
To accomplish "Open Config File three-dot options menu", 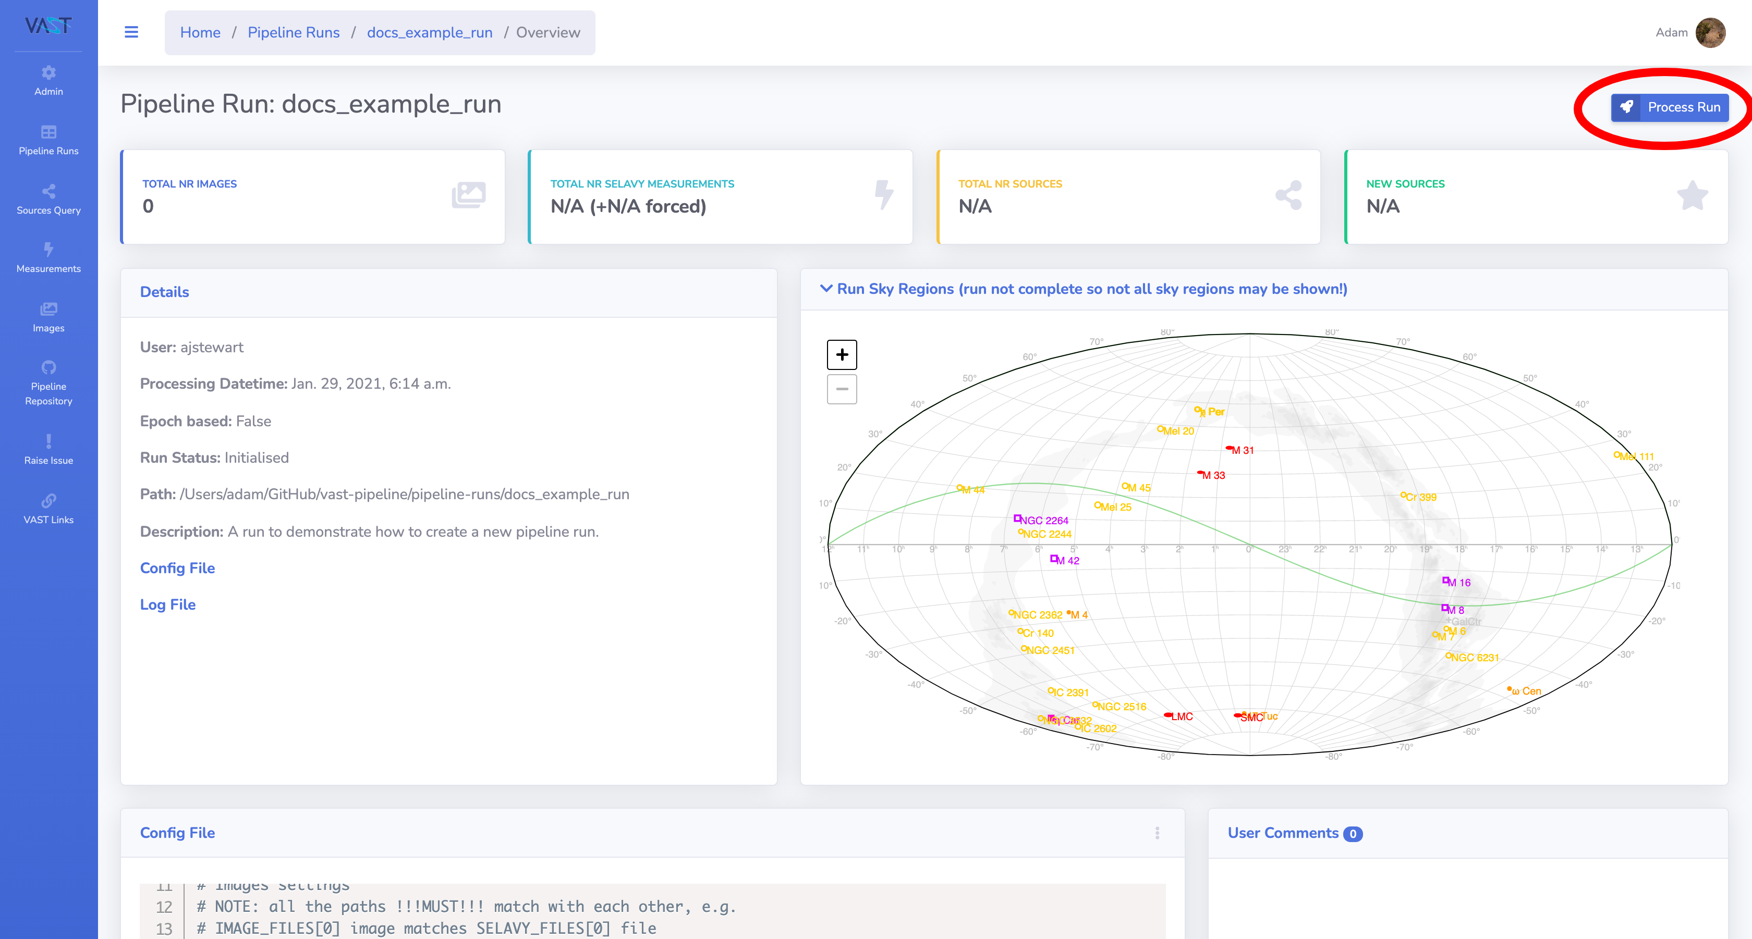I will 1157,833.
